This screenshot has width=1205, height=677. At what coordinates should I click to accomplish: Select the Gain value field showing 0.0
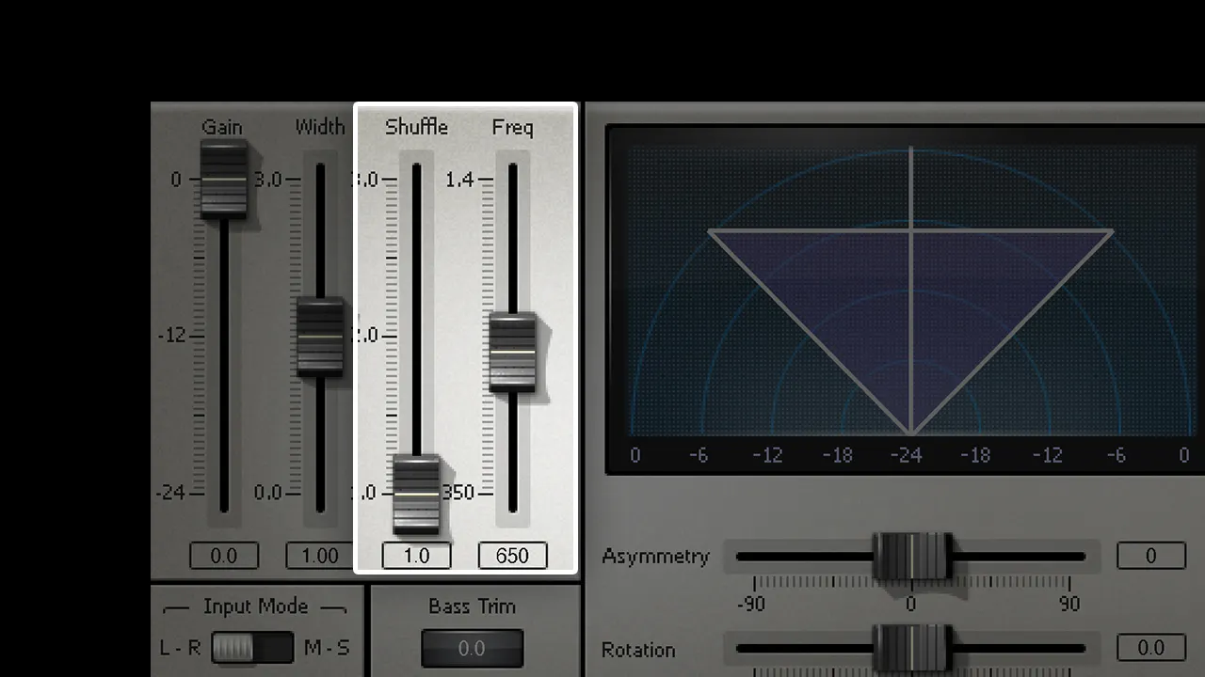click(223, 556)
